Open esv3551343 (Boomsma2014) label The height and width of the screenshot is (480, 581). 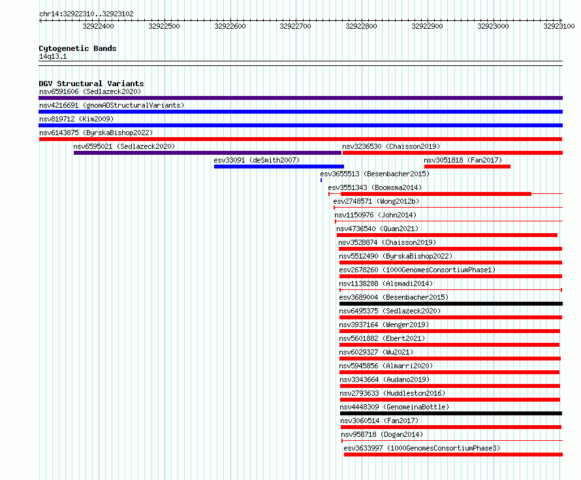[x=375, y=187]
